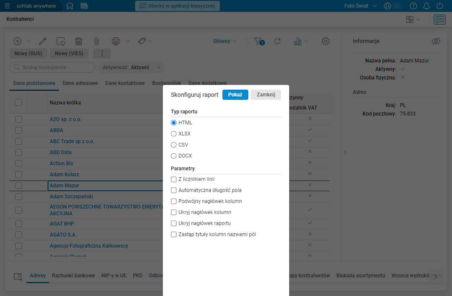Refresh the contractor list
This screenshot has width=452, height=296.
pos(278,41)
